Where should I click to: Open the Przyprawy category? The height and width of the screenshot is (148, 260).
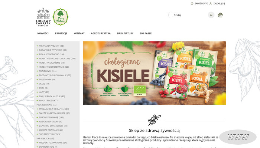pos(48,71)
